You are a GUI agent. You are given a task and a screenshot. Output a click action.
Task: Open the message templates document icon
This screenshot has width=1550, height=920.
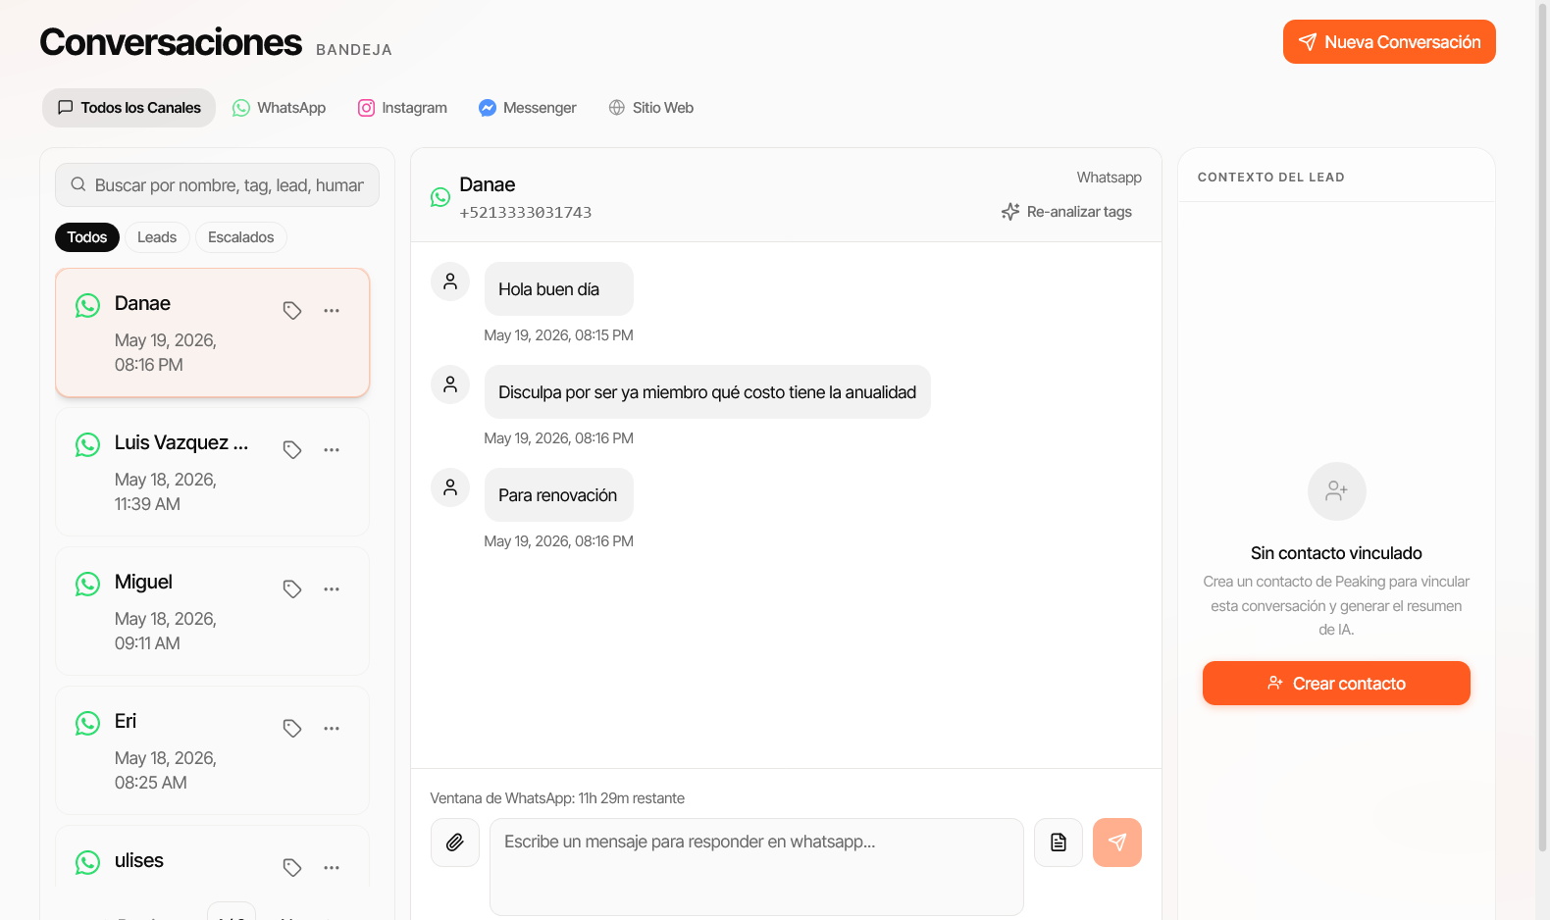(x=1059, y=843)
